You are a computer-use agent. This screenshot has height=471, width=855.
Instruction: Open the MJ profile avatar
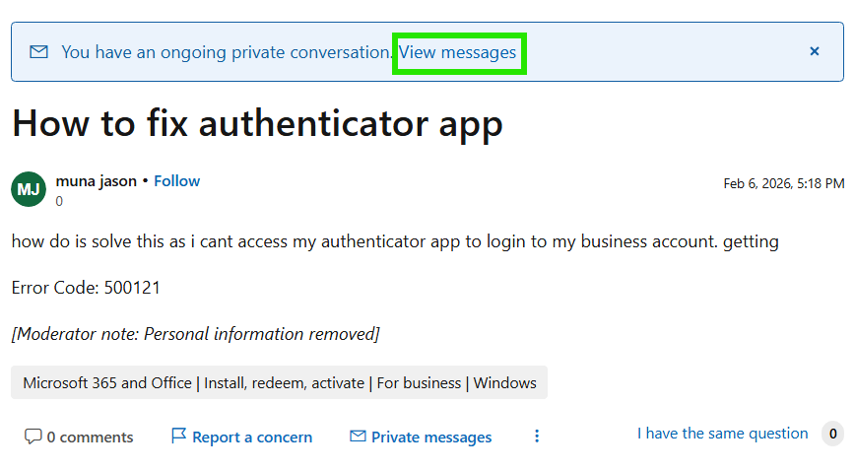[x=29, y=189]
